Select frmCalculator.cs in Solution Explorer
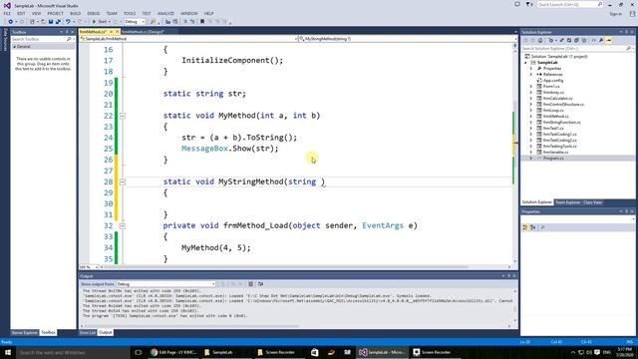 coord(557,99)
